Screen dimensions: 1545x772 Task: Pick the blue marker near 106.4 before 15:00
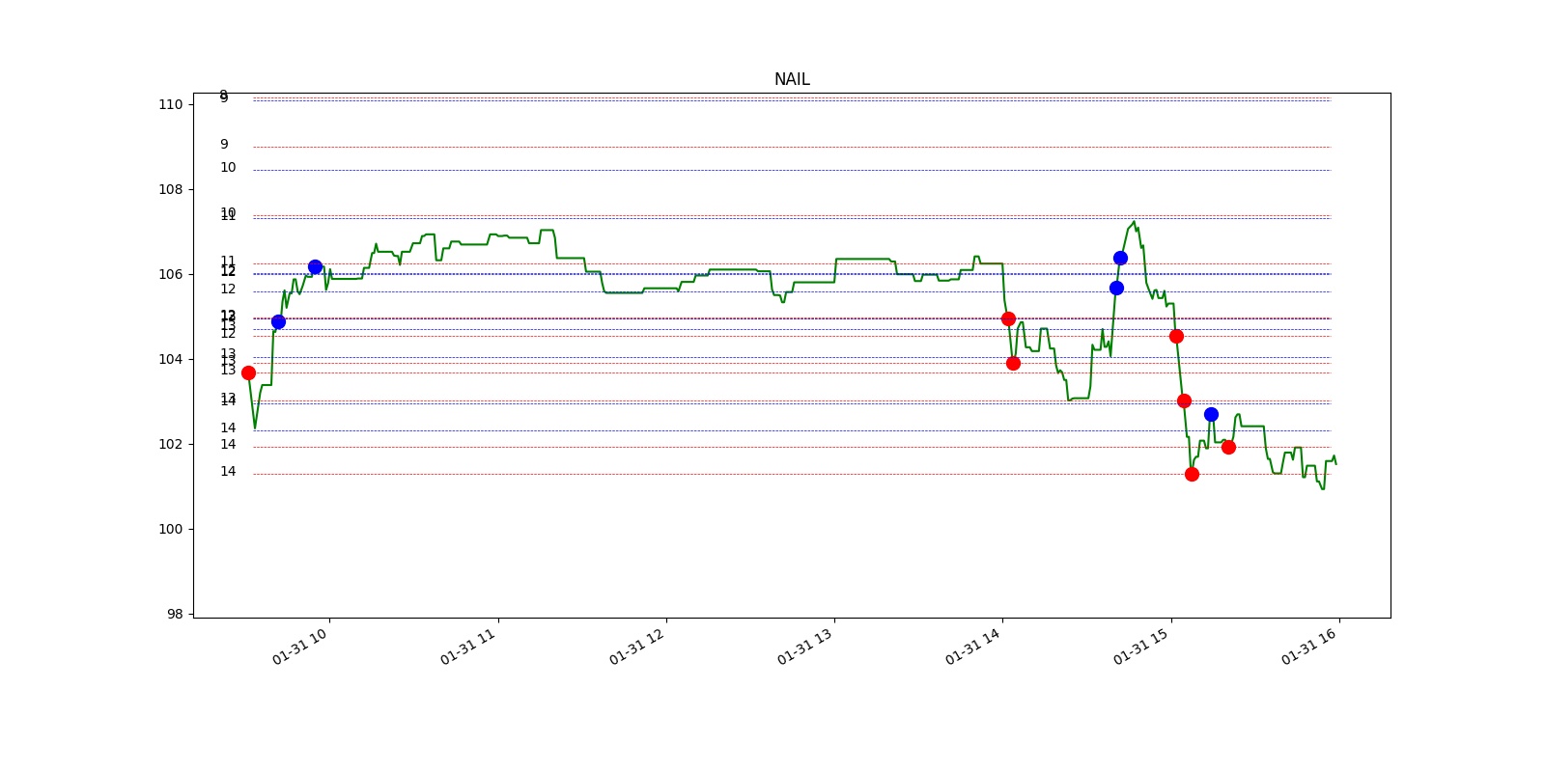click(1120, 258)
